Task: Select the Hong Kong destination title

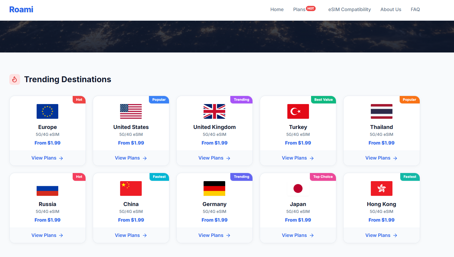Action: 381,204
